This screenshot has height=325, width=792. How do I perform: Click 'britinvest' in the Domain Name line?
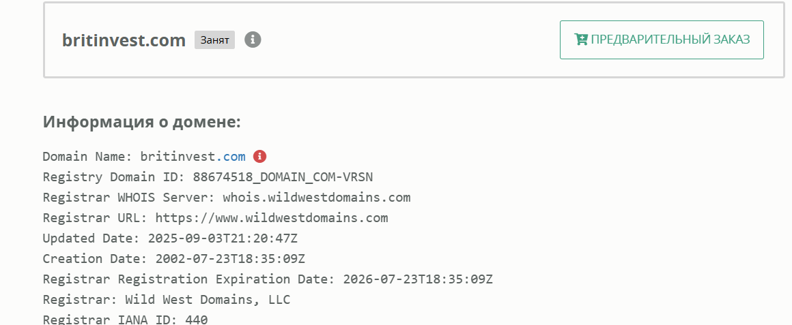coord(178,157)
